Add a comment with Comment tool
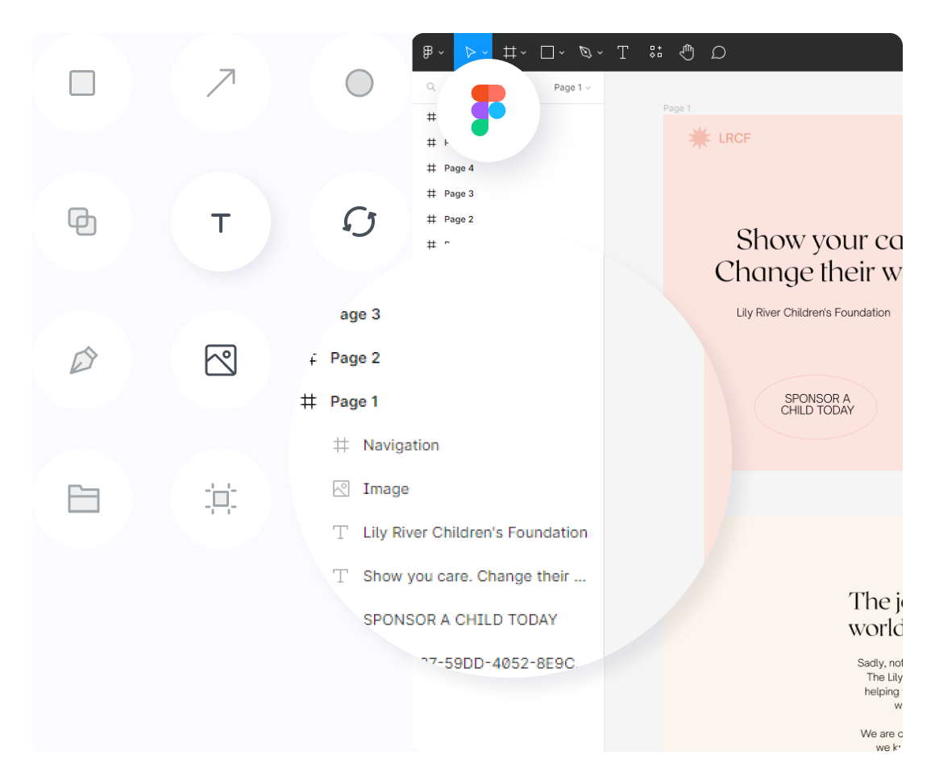935x784 pixels. click(718, 52)
